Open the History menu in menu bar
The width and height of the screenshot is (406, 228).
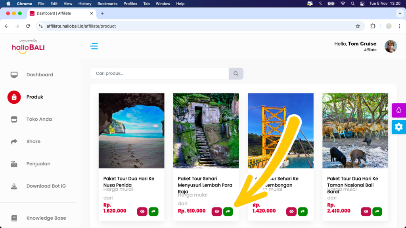pos(85,4)
